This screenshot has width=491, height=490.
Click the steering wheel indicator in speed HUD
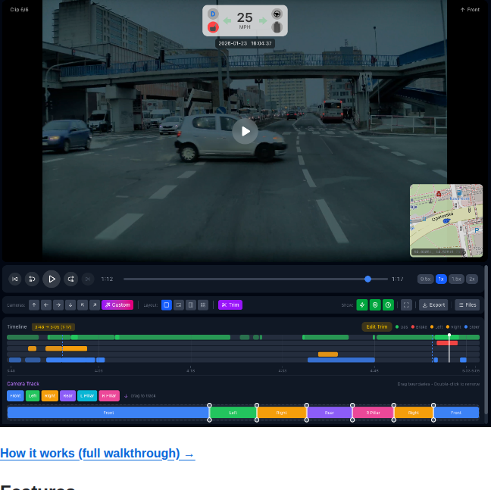tap(277, 14)
